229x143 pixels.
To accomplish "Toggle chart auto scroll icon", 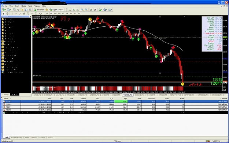I will click(91, 10).
